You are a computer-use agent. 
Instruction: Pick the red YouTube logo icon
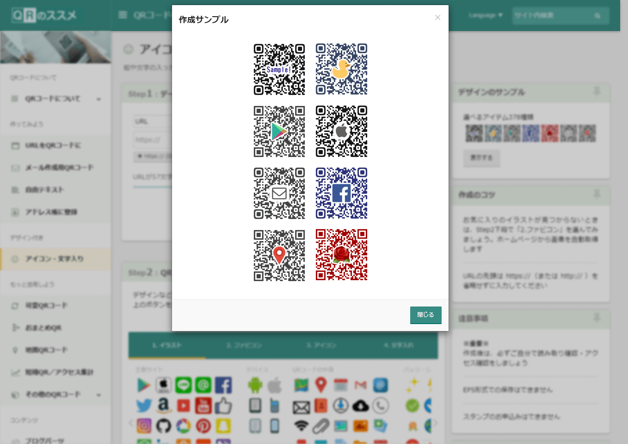tap(203, 406)
